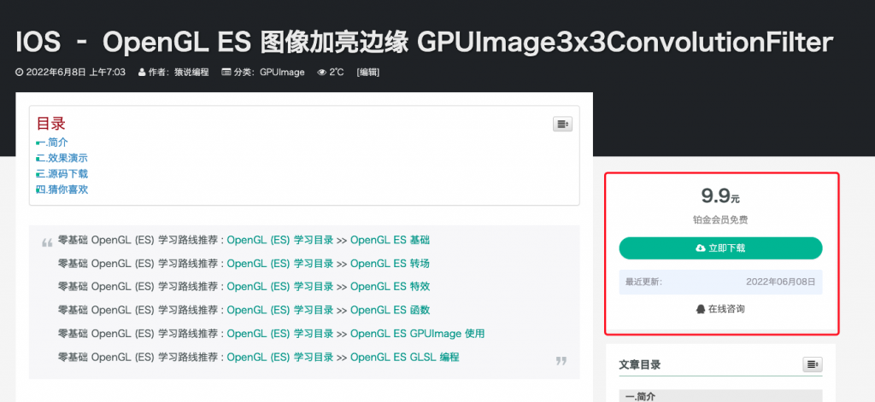
Task: Click the 2022年06月08日 update date
Action: coord(781,283)
